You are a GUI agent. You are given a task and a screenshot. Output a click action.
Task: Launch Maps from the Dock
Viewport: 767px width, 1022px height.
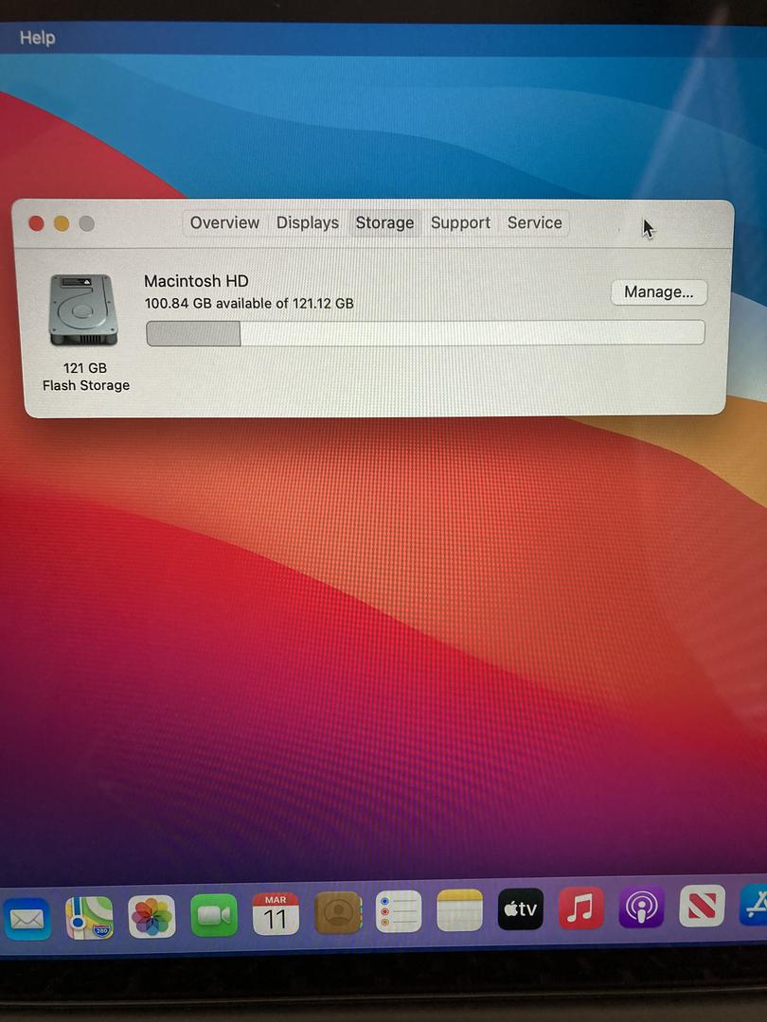point(89,917)
